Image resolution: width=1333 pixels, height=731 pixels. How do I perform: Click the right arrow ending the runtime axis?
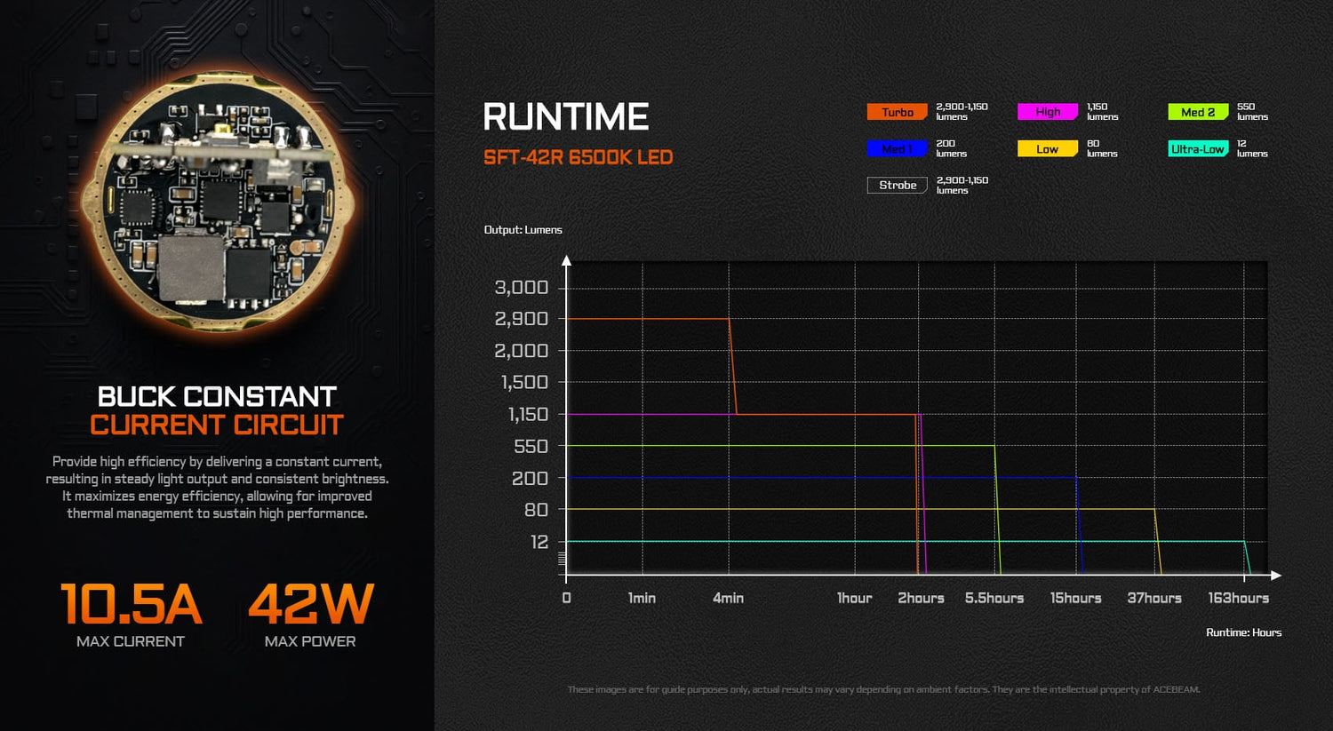click(x=1276, y=576)
